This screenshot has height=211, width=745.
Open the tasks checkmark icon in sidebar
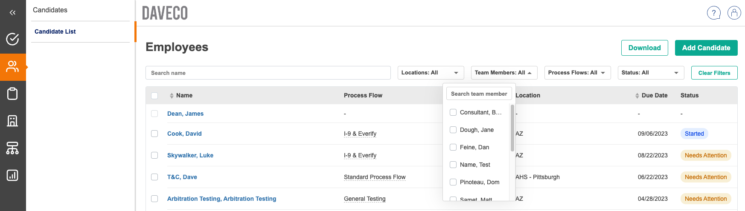tap(12, 39)
